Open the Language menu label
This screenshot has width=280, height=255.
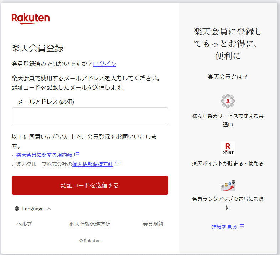pyautogui.click(x=33, y=209)
